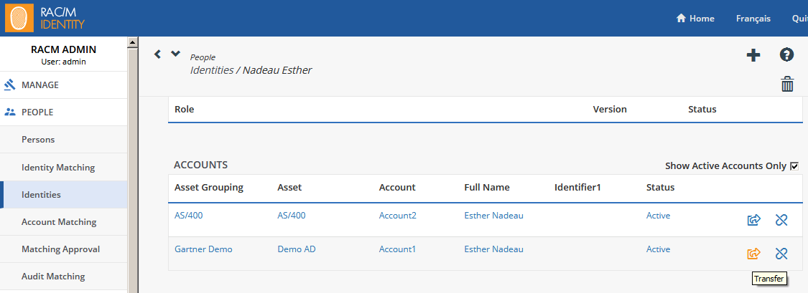This screenshot has height=293, width=808.
Task: Click the sidebar scrollbar up arrow
Action: pos(132,42)
